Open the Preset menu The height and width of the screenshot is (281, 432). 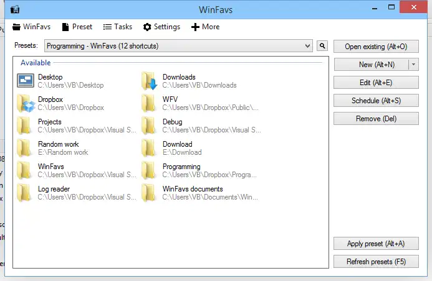(x=77, y=27)
